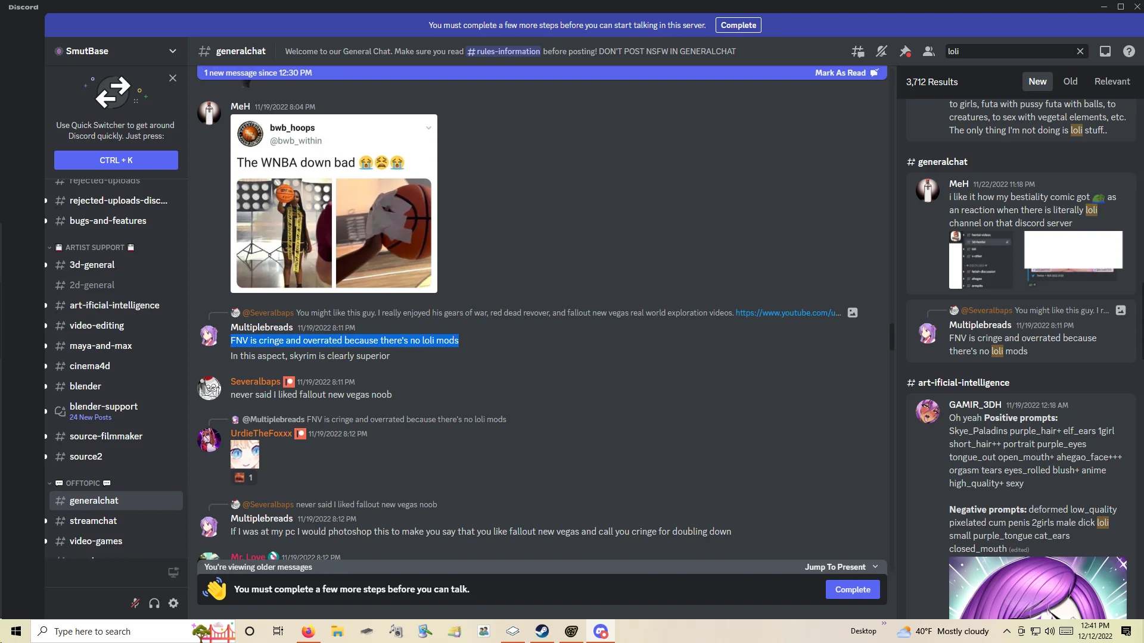Open user settings gear icon
The image size is (1144, 643).
(x=173, y=603)
